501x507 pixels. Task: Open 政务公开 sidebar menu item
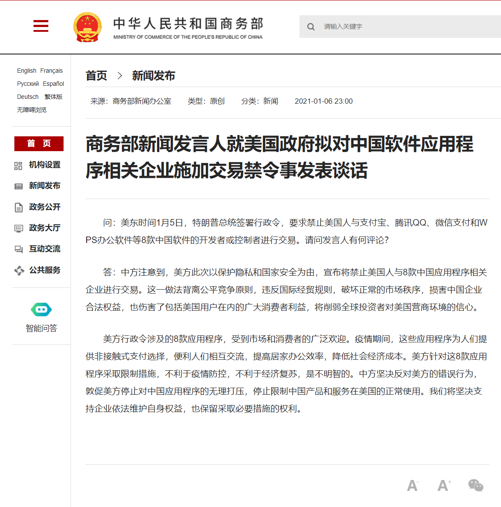tap(44, 207)
